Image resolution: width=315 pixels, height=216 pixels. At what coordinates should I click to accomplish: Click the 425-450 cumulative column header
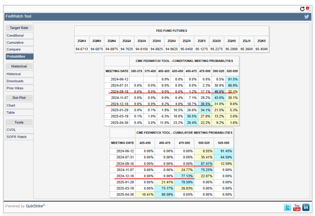pyautogui.click(x=145, y=143)
